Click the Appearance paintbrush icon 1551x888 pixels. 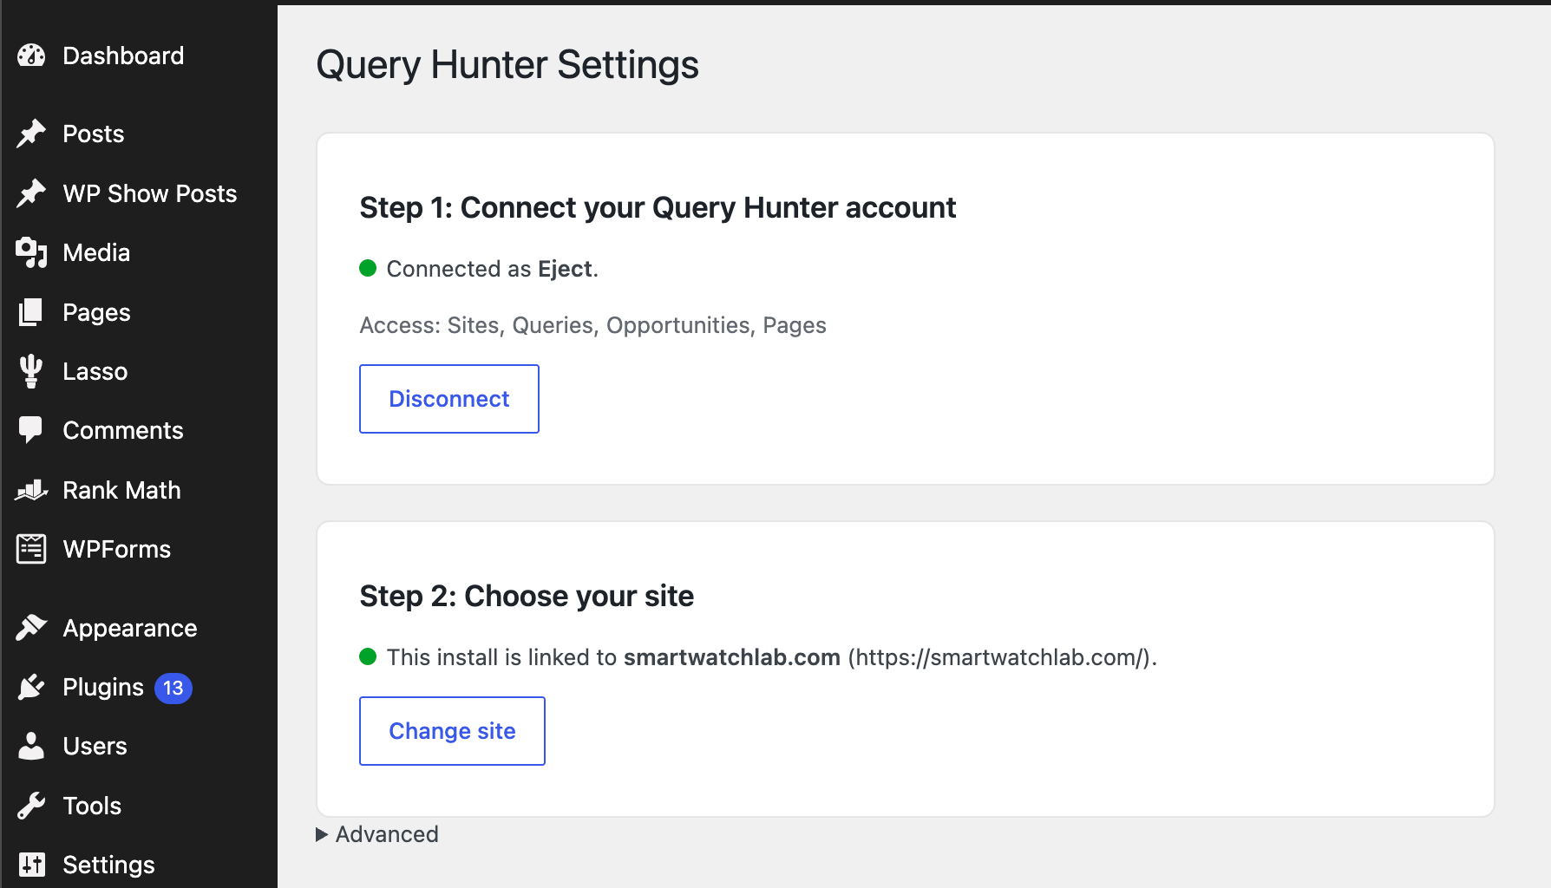[31, 628]
